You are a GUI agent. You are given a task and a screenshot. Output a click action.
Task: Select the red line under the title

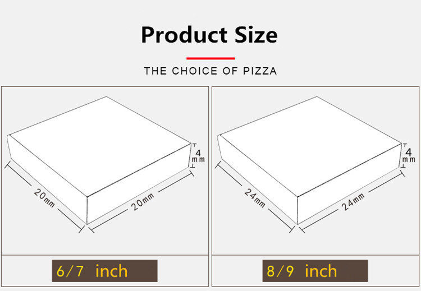click(210, 58)
